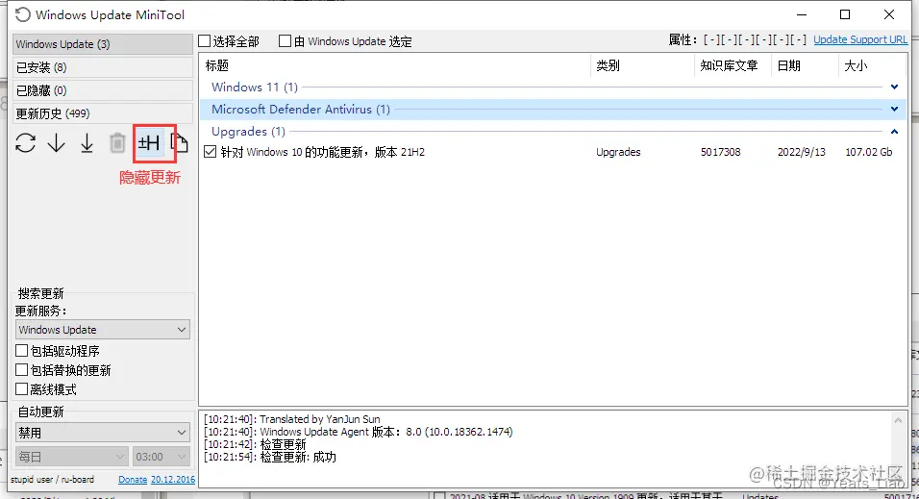
Task: Click the 107.02 Gb size cell
Action: (x=869, y=152)
